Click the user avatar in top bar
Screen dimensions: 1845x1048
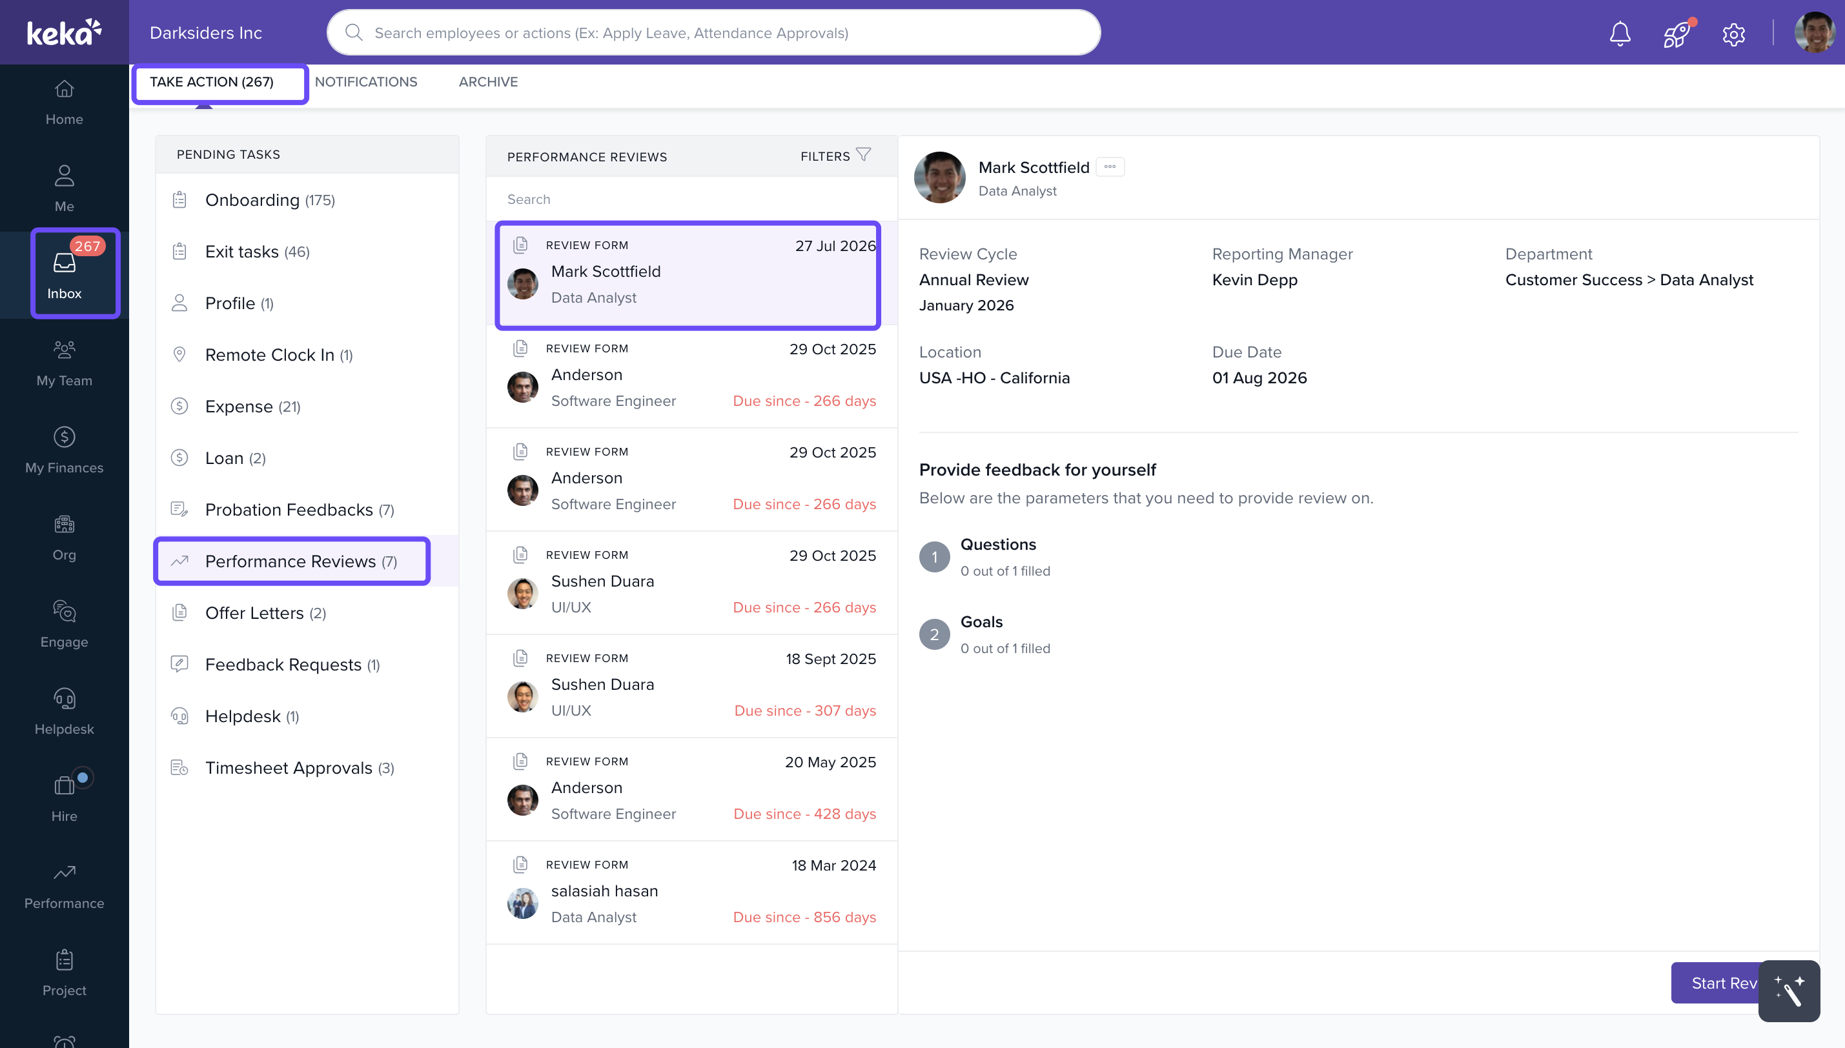click(1815, 32)
